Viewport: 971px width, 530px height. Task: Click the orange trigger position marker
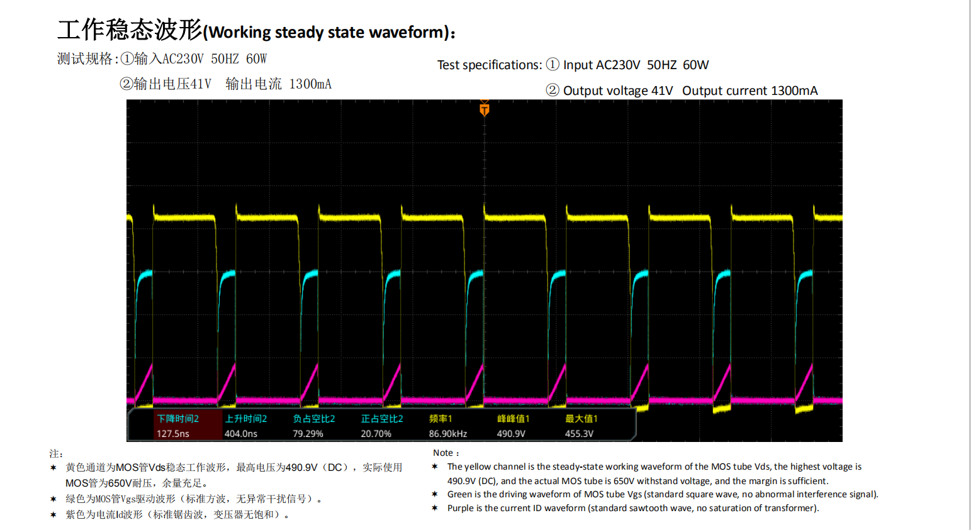(484, 109)
